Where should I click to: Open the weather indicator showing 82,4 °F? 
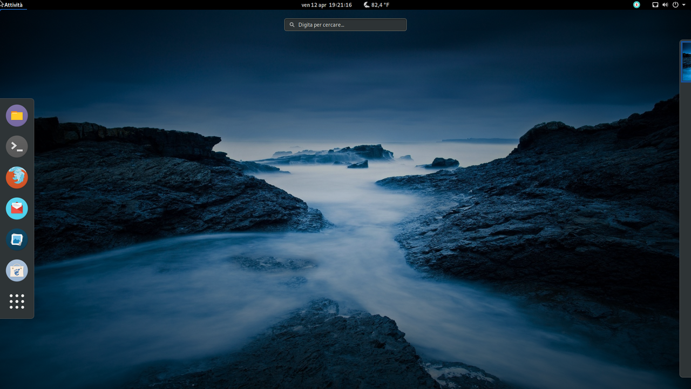376,5
